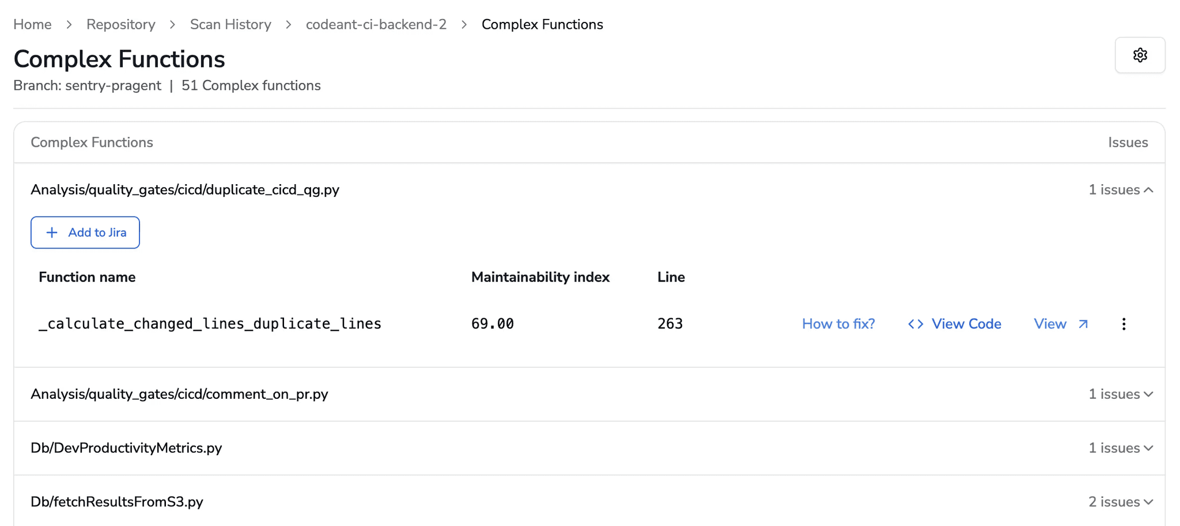The width and height of the screenshot is (1180, 526).
Task: Click the How to fix? link
Action: click(x=838, y=324)
